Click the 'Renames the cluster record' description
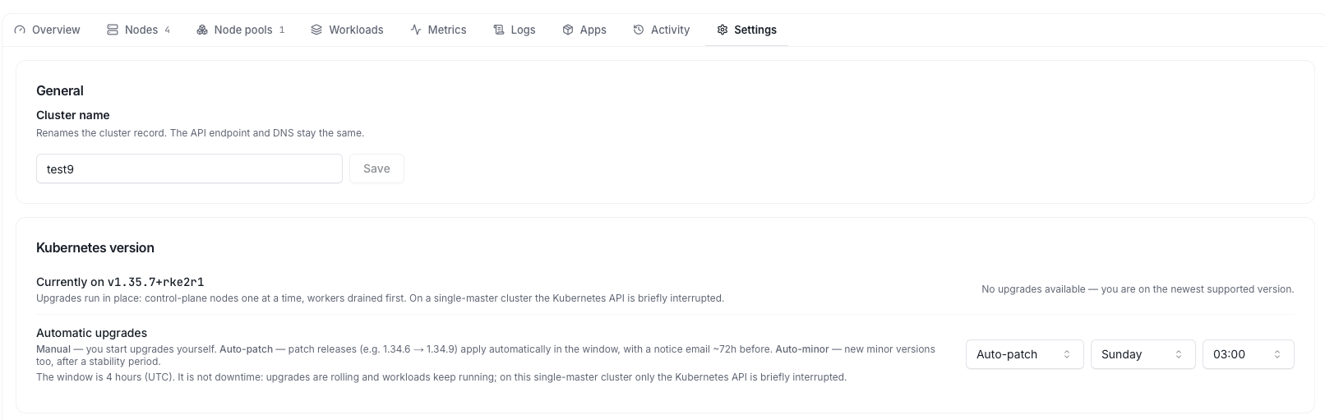The height and width of the screenshot is (420, 1325). point(200,133)
